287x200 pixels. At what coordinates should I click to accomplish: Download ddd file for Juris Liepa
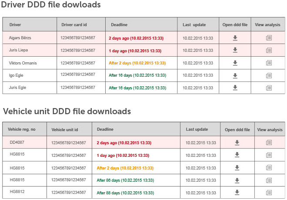tap(235, 50)
